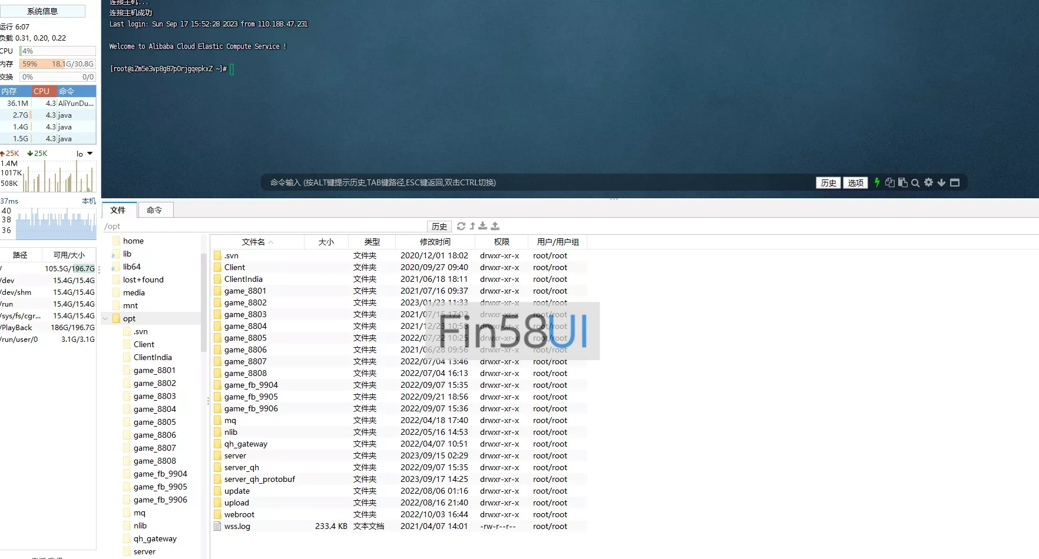Click the 选项 button in command bar

click(855, 182)
